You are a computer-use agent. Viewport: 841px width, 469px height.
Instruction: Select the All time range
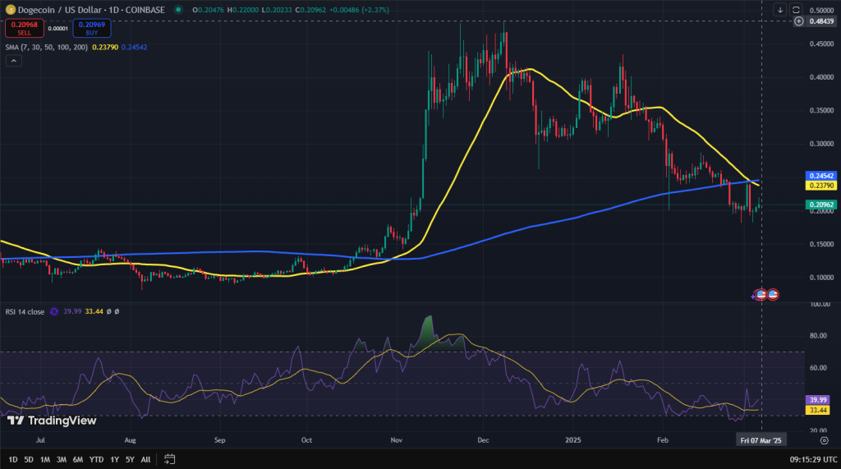click(x=145, y=460)
